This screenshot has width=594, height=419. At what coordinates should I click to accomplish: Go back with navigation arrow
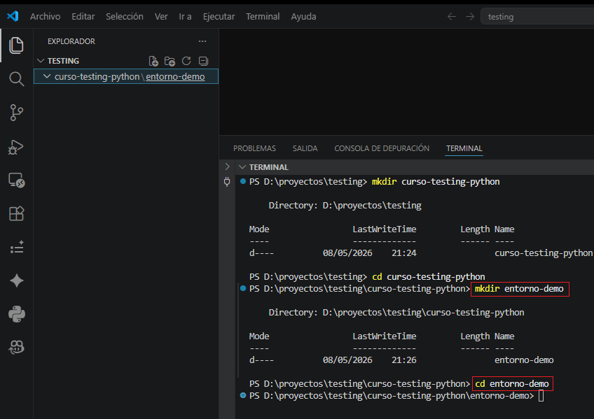coord(452,17)
